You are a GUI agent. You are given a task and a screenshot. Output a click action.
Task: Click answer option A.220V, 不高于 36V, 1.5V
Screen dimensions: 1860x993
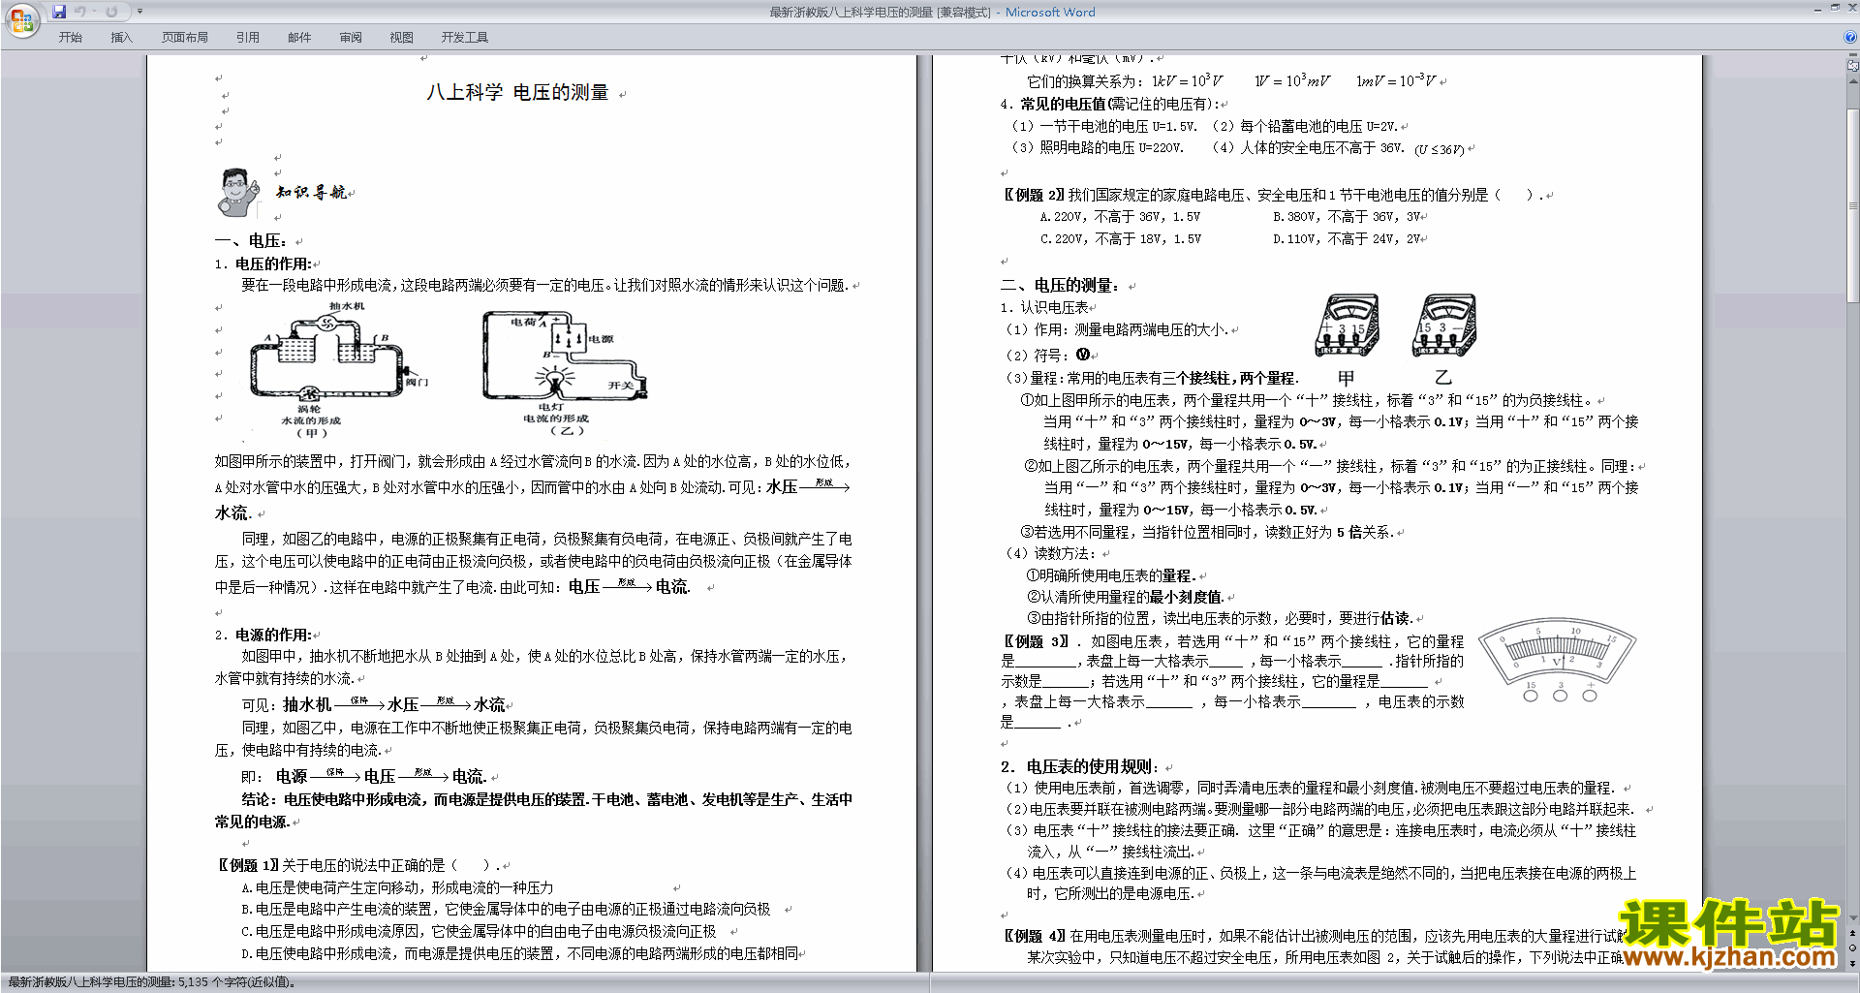tap(1120, 217)
